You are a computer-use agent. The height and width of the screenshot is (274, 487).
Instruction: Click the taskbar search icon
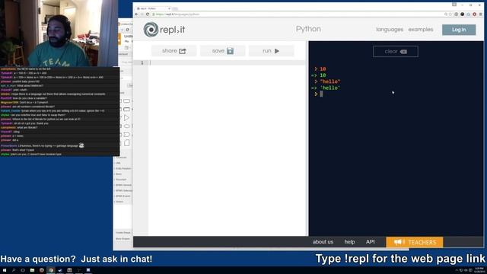(x=14, y=270)
